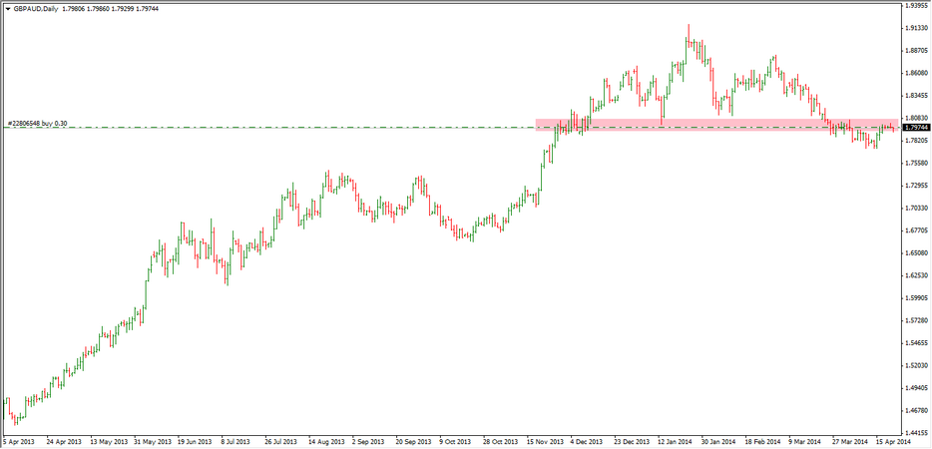Click the 1.93955 level on price axis
932x449 pixels.
click(916, 5)
